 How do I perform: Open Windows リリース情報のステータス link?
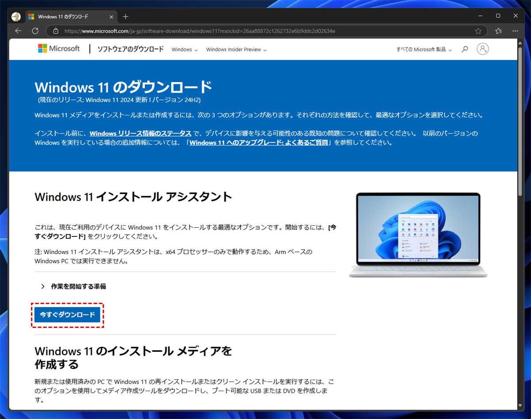tap(140, 133)
